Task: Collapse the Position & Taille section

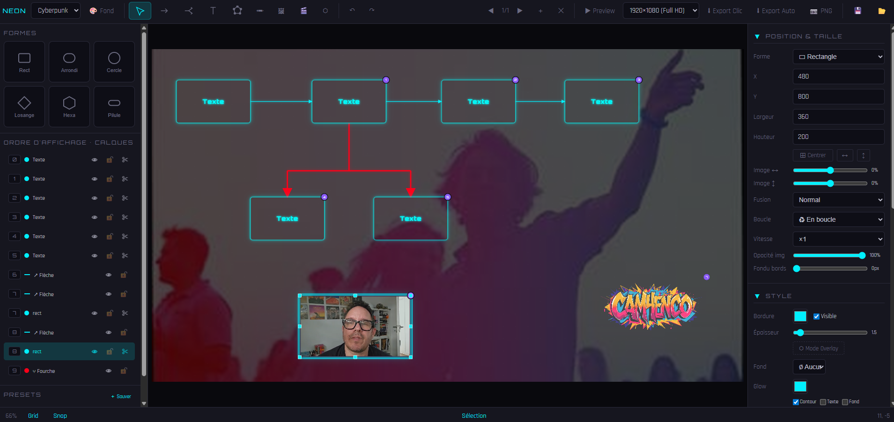Action: pos(758,36)
